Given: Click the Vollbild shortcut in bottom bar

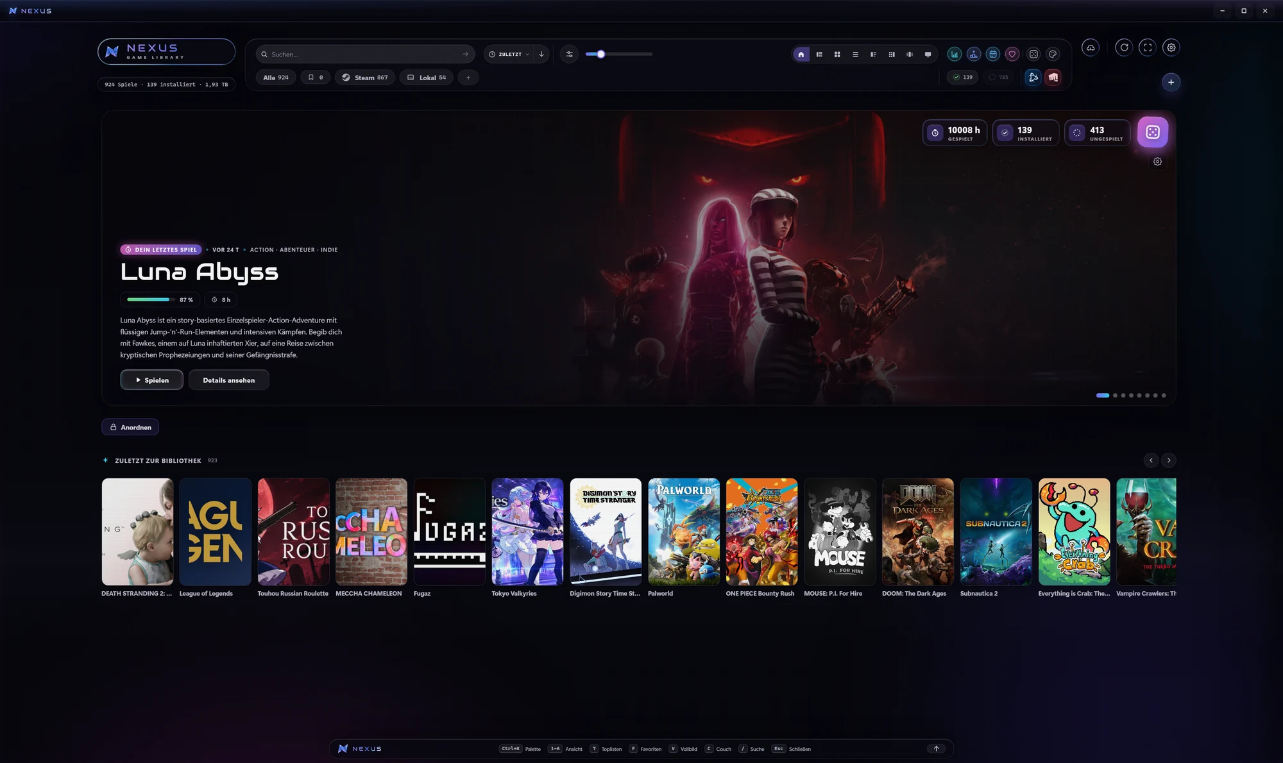Looking at the screenshot, I should click(x=683, y=749).
